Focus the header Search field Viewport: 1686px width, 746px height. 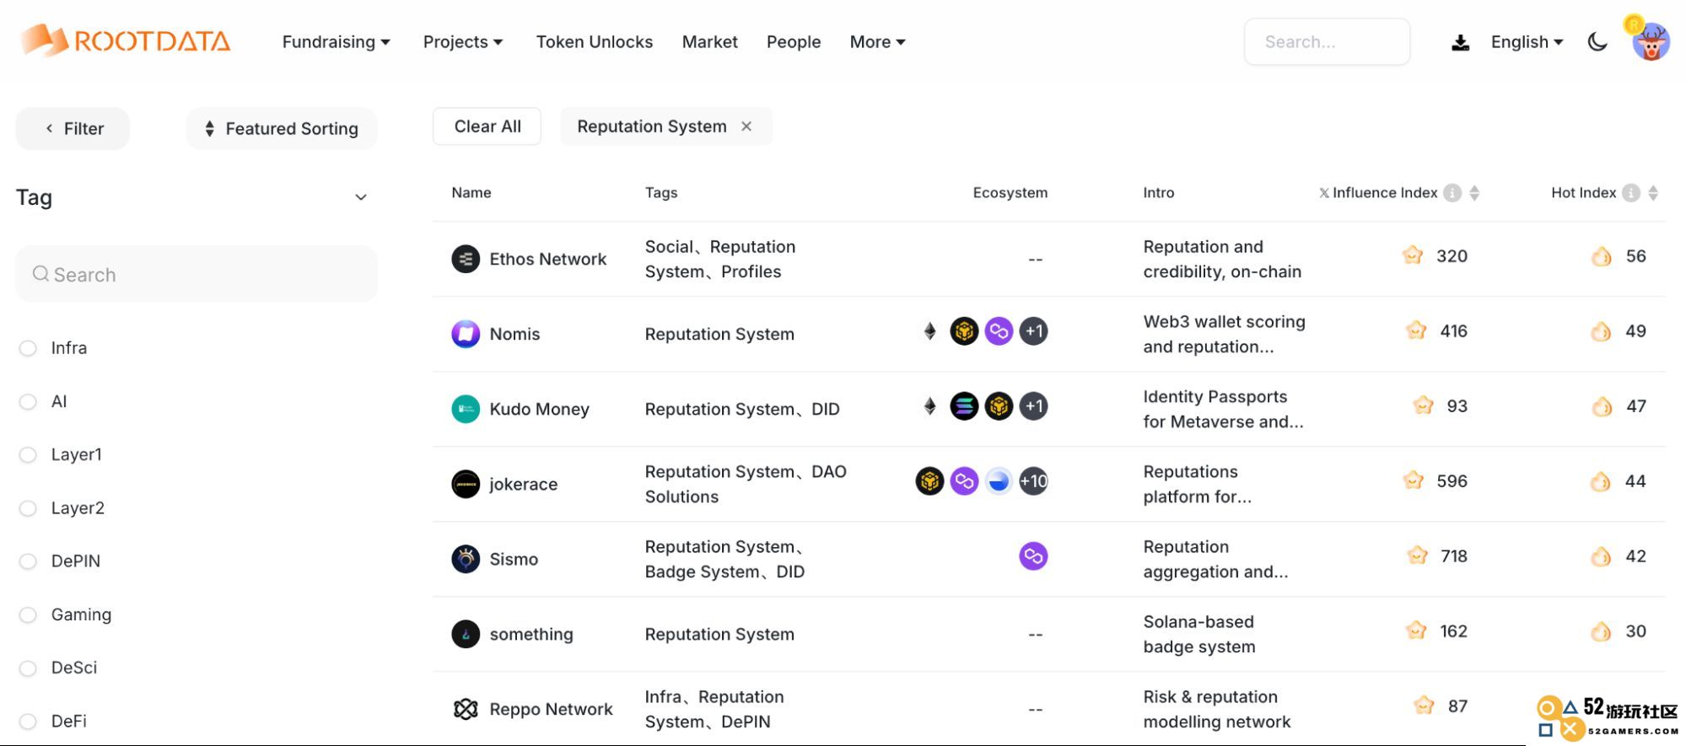pyautogui.click(x=1327, y=41)
